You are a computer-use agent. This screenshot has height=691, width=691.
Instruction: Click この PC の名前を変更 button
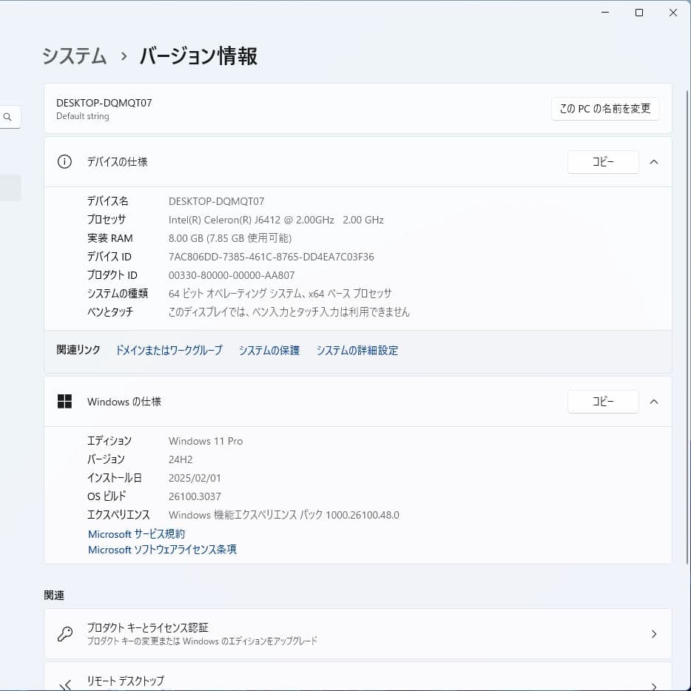(605, 108)
